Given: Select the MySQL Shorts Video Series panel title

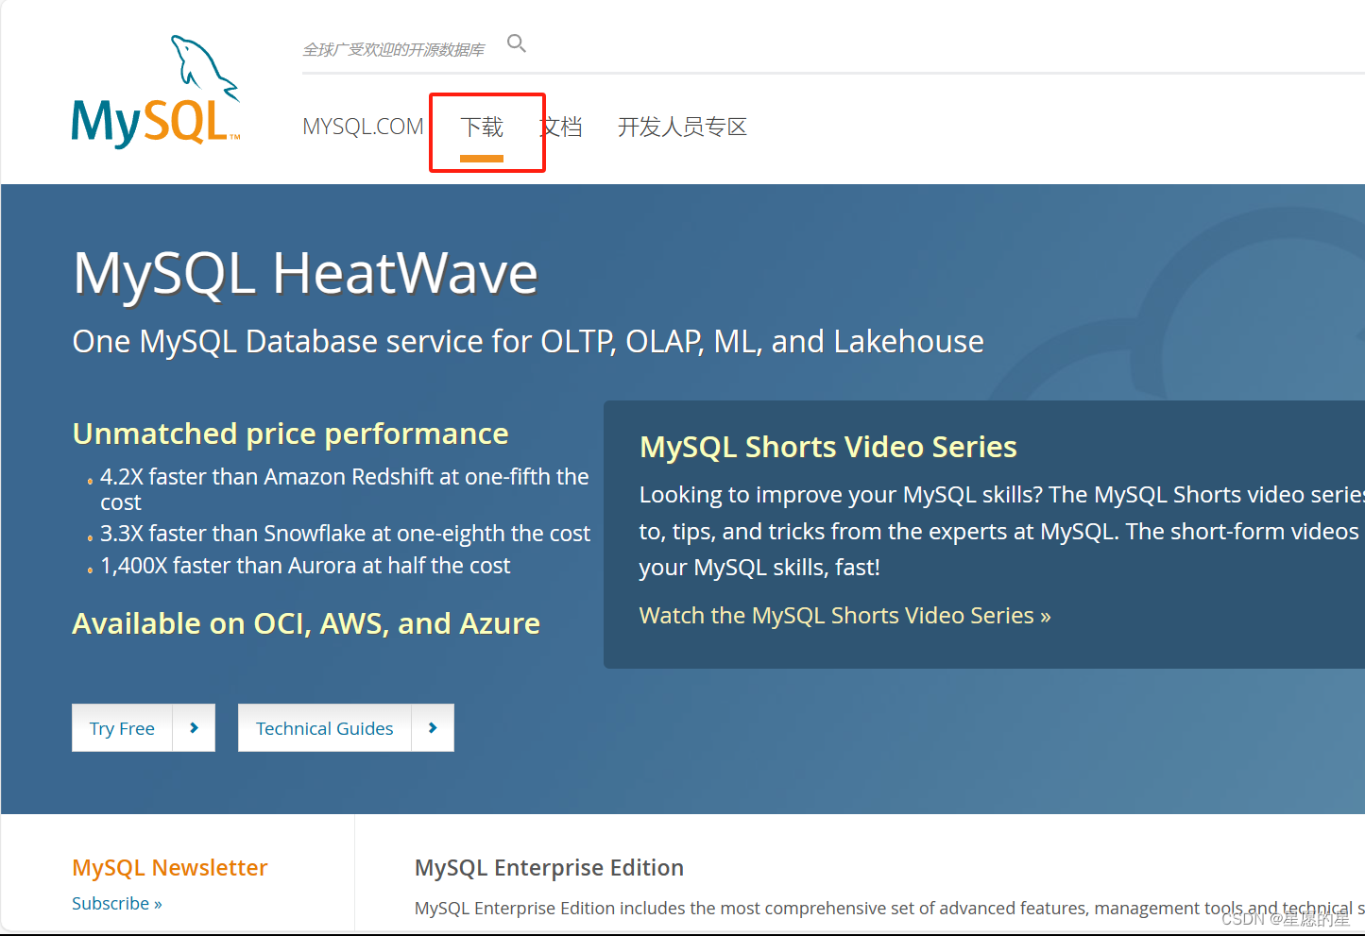Looking at the screenshot, I should [x=828, y=446].
